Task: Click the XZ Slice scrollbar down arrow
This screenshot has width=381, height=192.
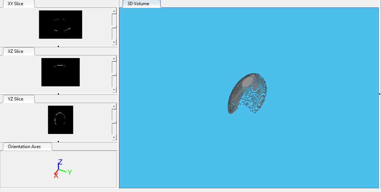Action: click(114, 90)
